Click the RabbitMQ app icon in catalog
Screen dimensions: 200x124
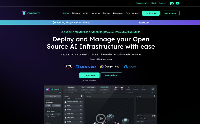click(66, 122)
